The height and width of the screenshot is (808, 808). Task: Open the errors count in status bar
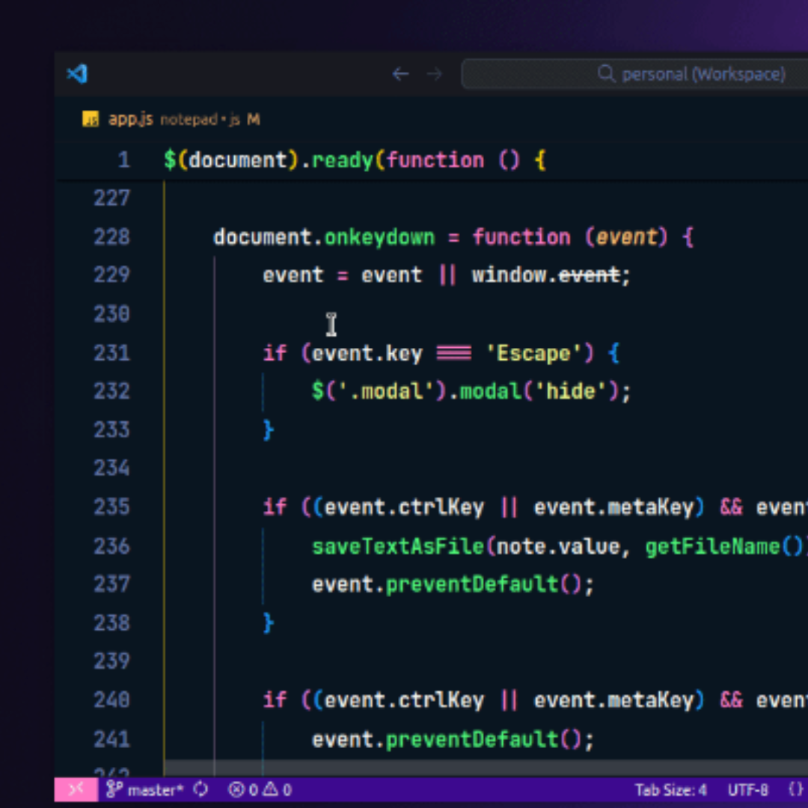(x=243, y=789)
